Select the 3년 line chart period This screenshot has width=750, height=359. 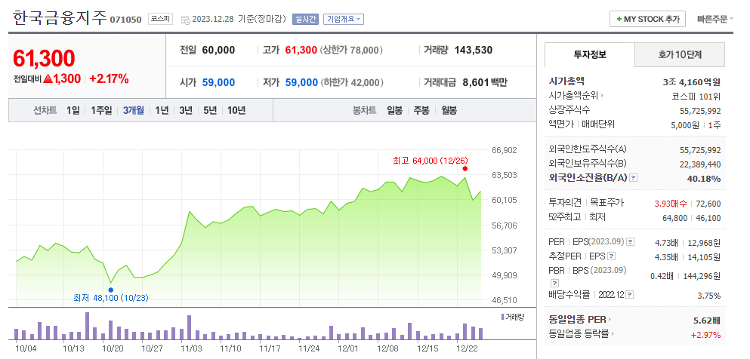point(186,110)
